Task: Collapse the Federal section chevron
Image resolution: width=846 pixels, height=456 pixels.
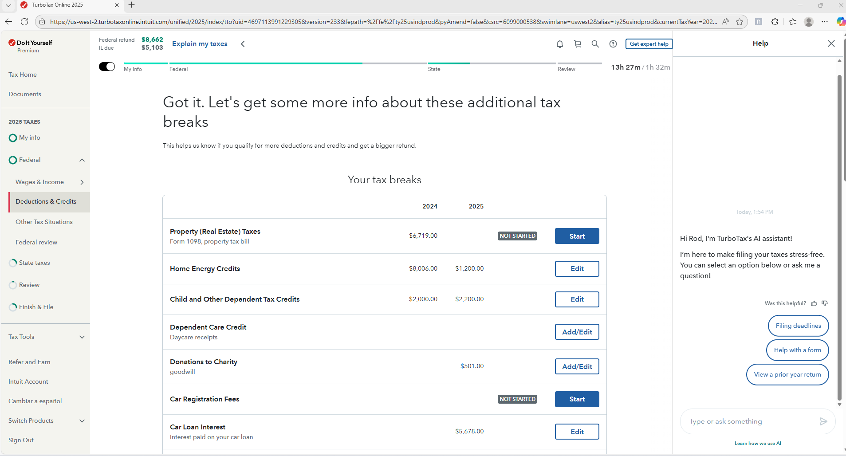Action: (82, 160)
